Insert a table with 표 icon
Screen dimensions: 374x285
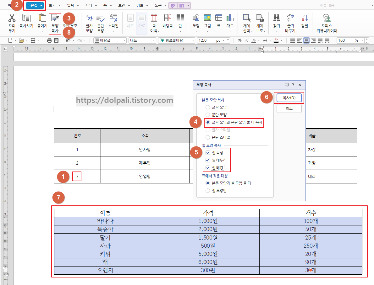pos(218,18)
